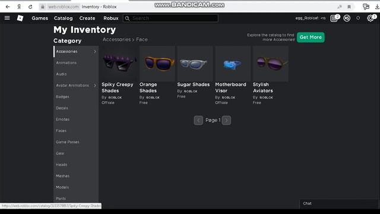Viewport: 380px width, 214px height.
Task: Click the bookmark icon in address bar
Action: (349, 7)
